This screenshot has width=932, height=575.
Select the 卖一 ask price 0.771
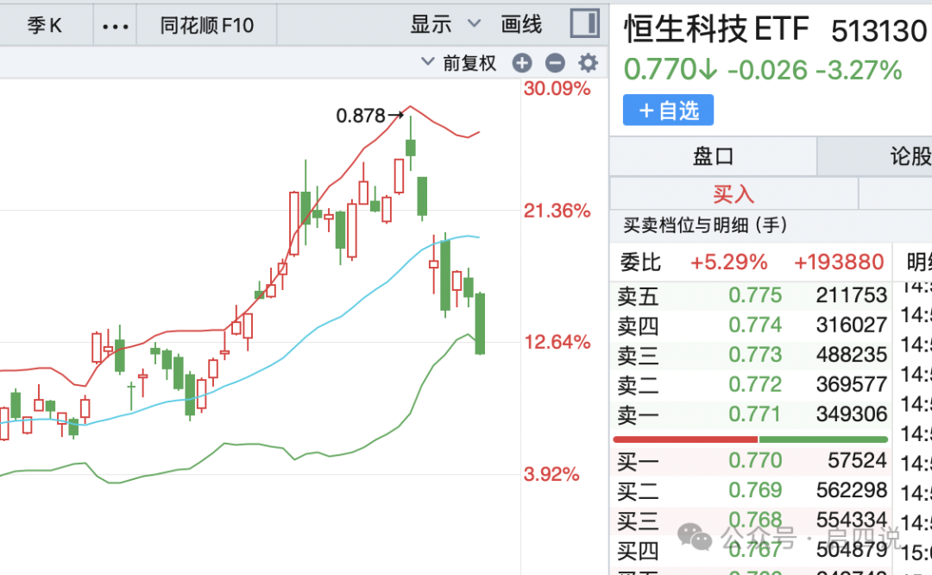(756, 414)
